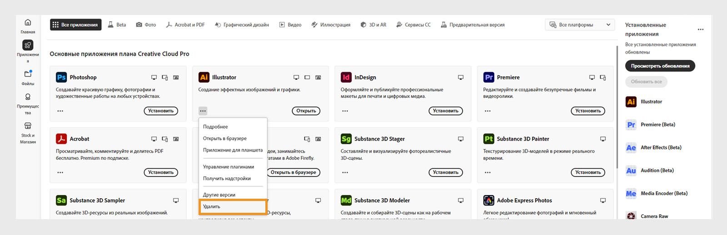The height and width of the screenshot is (235, 727).
Task: Open installed applications panel more options
Action: click(x=701, y=29)
